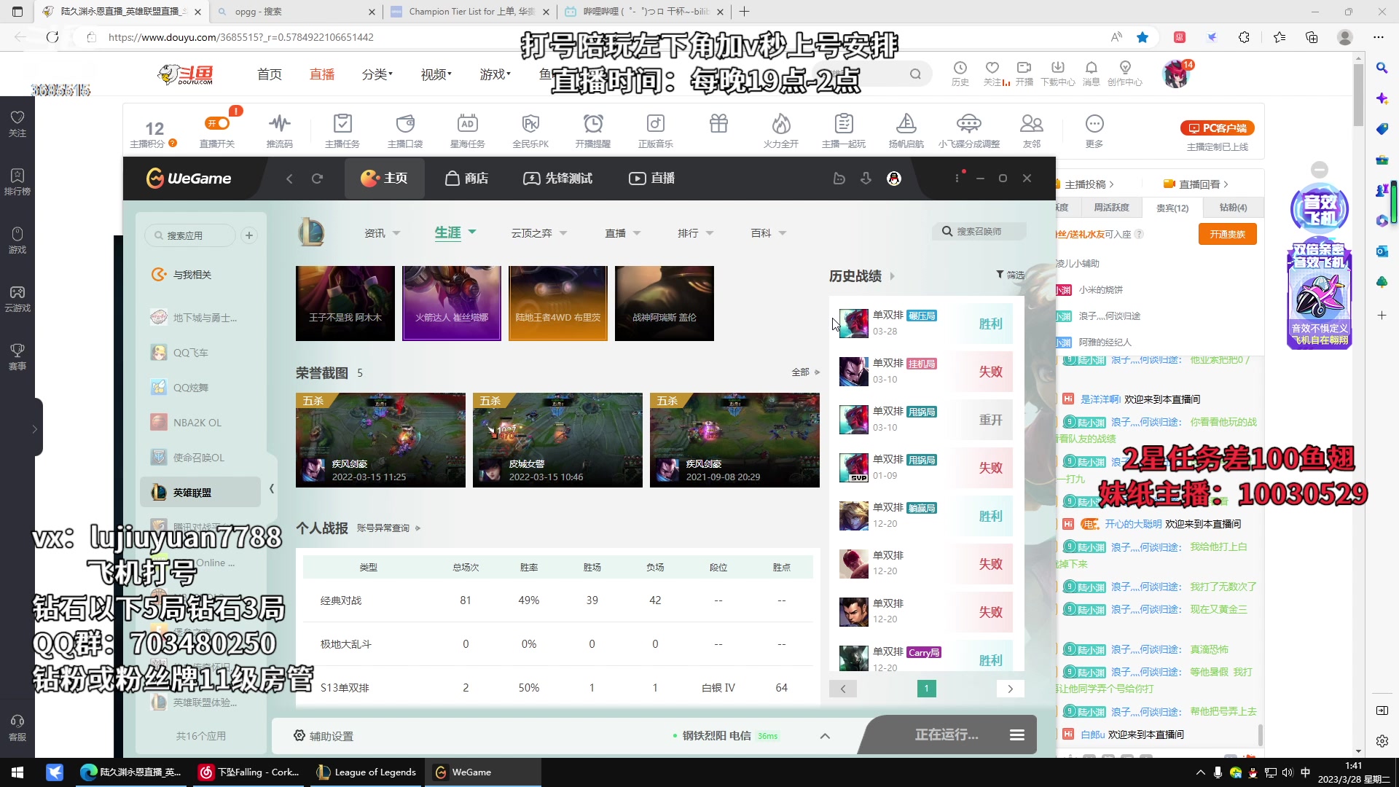
Task: Expand the Douyu left sidebar handle
Action: (x=34, y=429)
